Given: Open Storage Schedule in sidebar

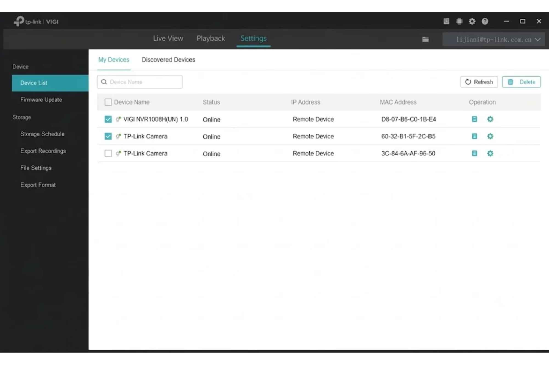Looking at the screenshot, I should pos(42,134).
